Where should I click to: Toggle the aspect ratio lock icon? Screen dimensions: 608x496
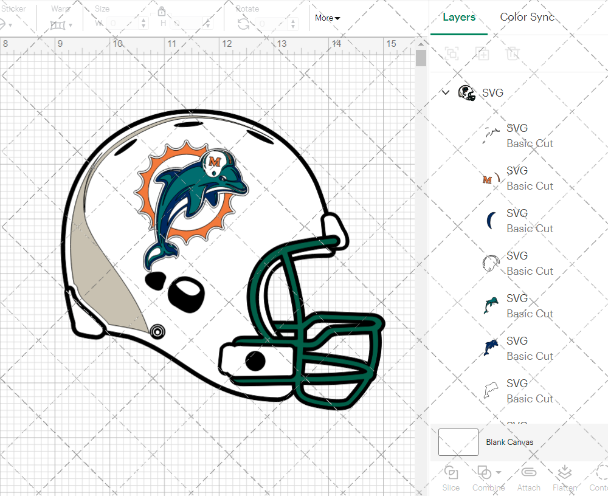(162, 11)
